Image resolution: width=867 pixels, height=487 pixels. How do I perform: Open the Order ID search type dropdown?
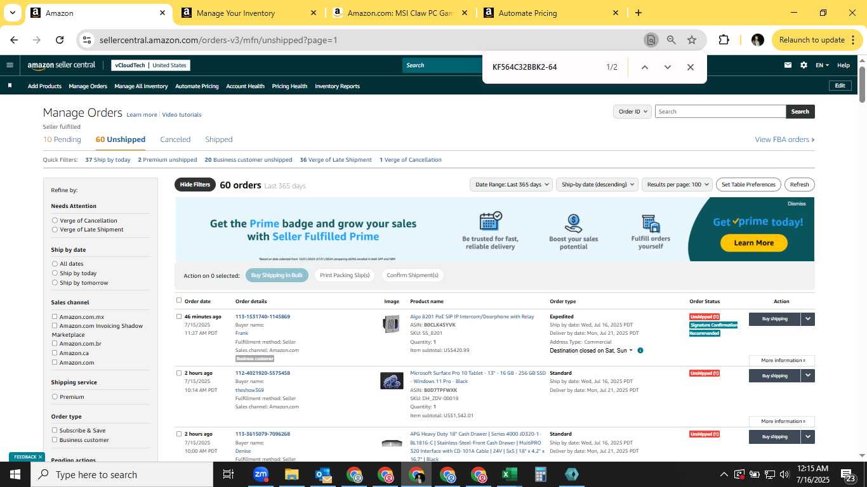point(632,112)
